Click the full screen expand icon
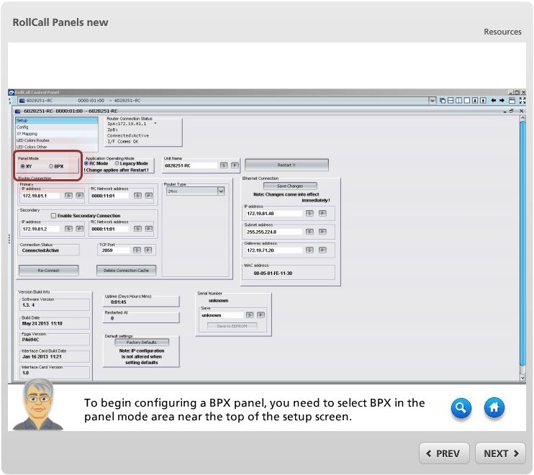 [522, 101]
